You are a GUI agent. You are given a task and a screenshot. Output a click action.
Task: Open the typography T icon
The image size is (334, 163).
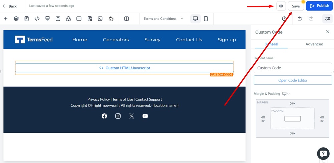(58, 19)
